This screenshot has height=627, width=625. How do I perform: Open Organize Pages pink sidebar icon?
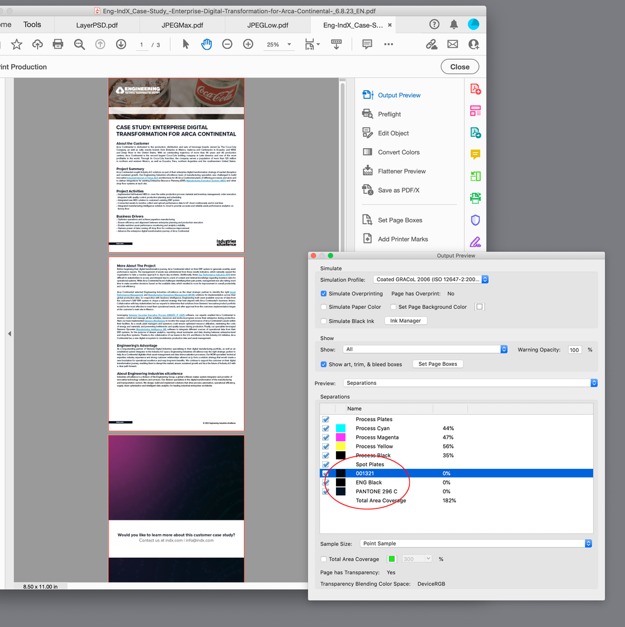click(475, 110)
